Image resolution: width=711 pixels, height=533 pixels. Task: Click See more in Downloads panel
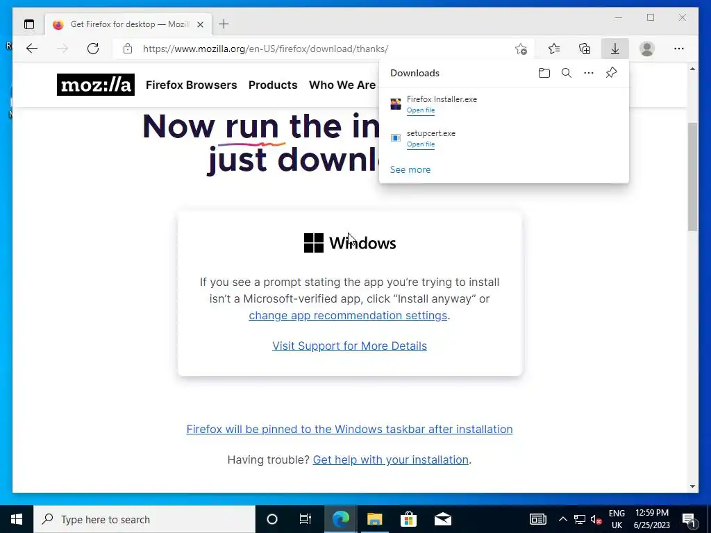410,169
